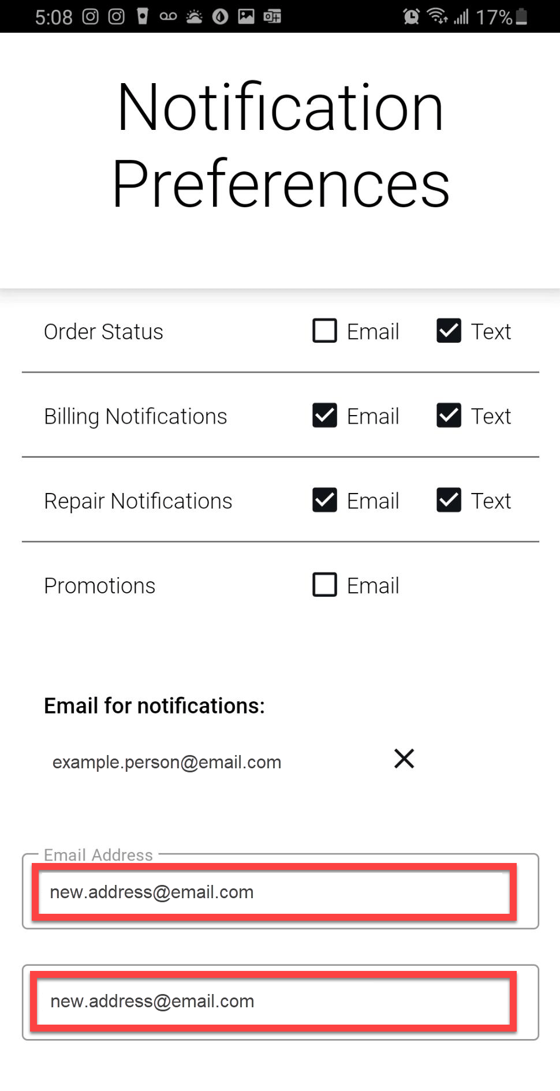560x1091 pixels.
Task: Tap the cup-shaped notification icon
Action: [143, 16]
